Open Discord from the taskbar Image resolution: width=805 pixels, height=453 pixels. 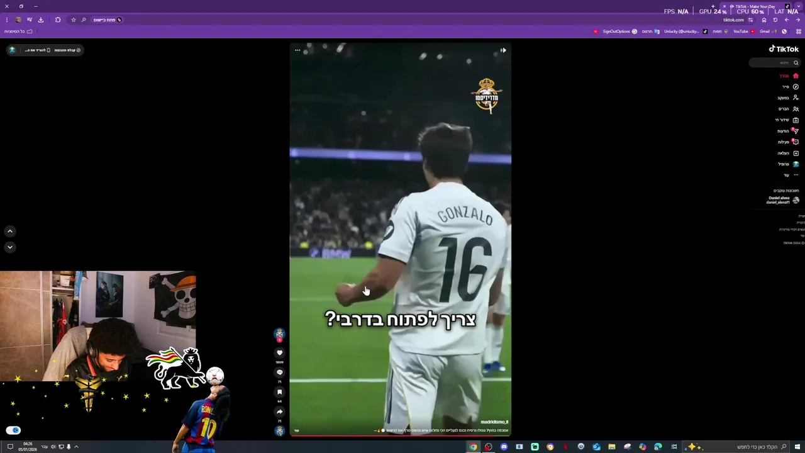pos(504,447)
